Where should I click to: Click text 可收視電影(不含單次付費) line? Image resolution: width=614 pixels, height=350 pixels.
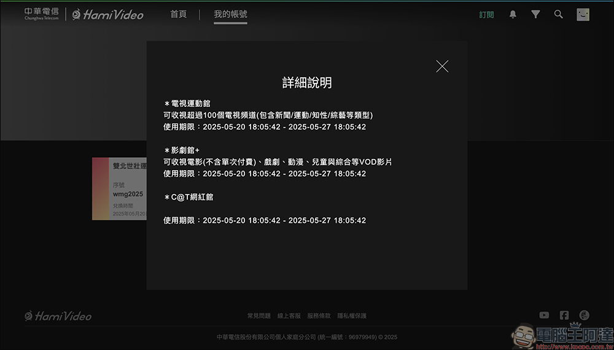pyautogui.click(x=278, y=161)
